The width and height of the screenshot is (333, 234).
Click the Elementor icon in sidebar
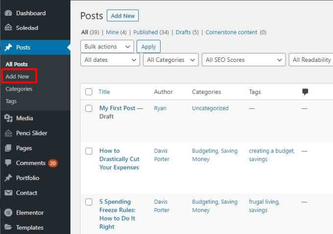[8, 213]
